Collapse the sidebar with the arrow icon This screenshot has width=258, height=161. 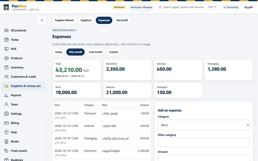[x=41, y=20]
